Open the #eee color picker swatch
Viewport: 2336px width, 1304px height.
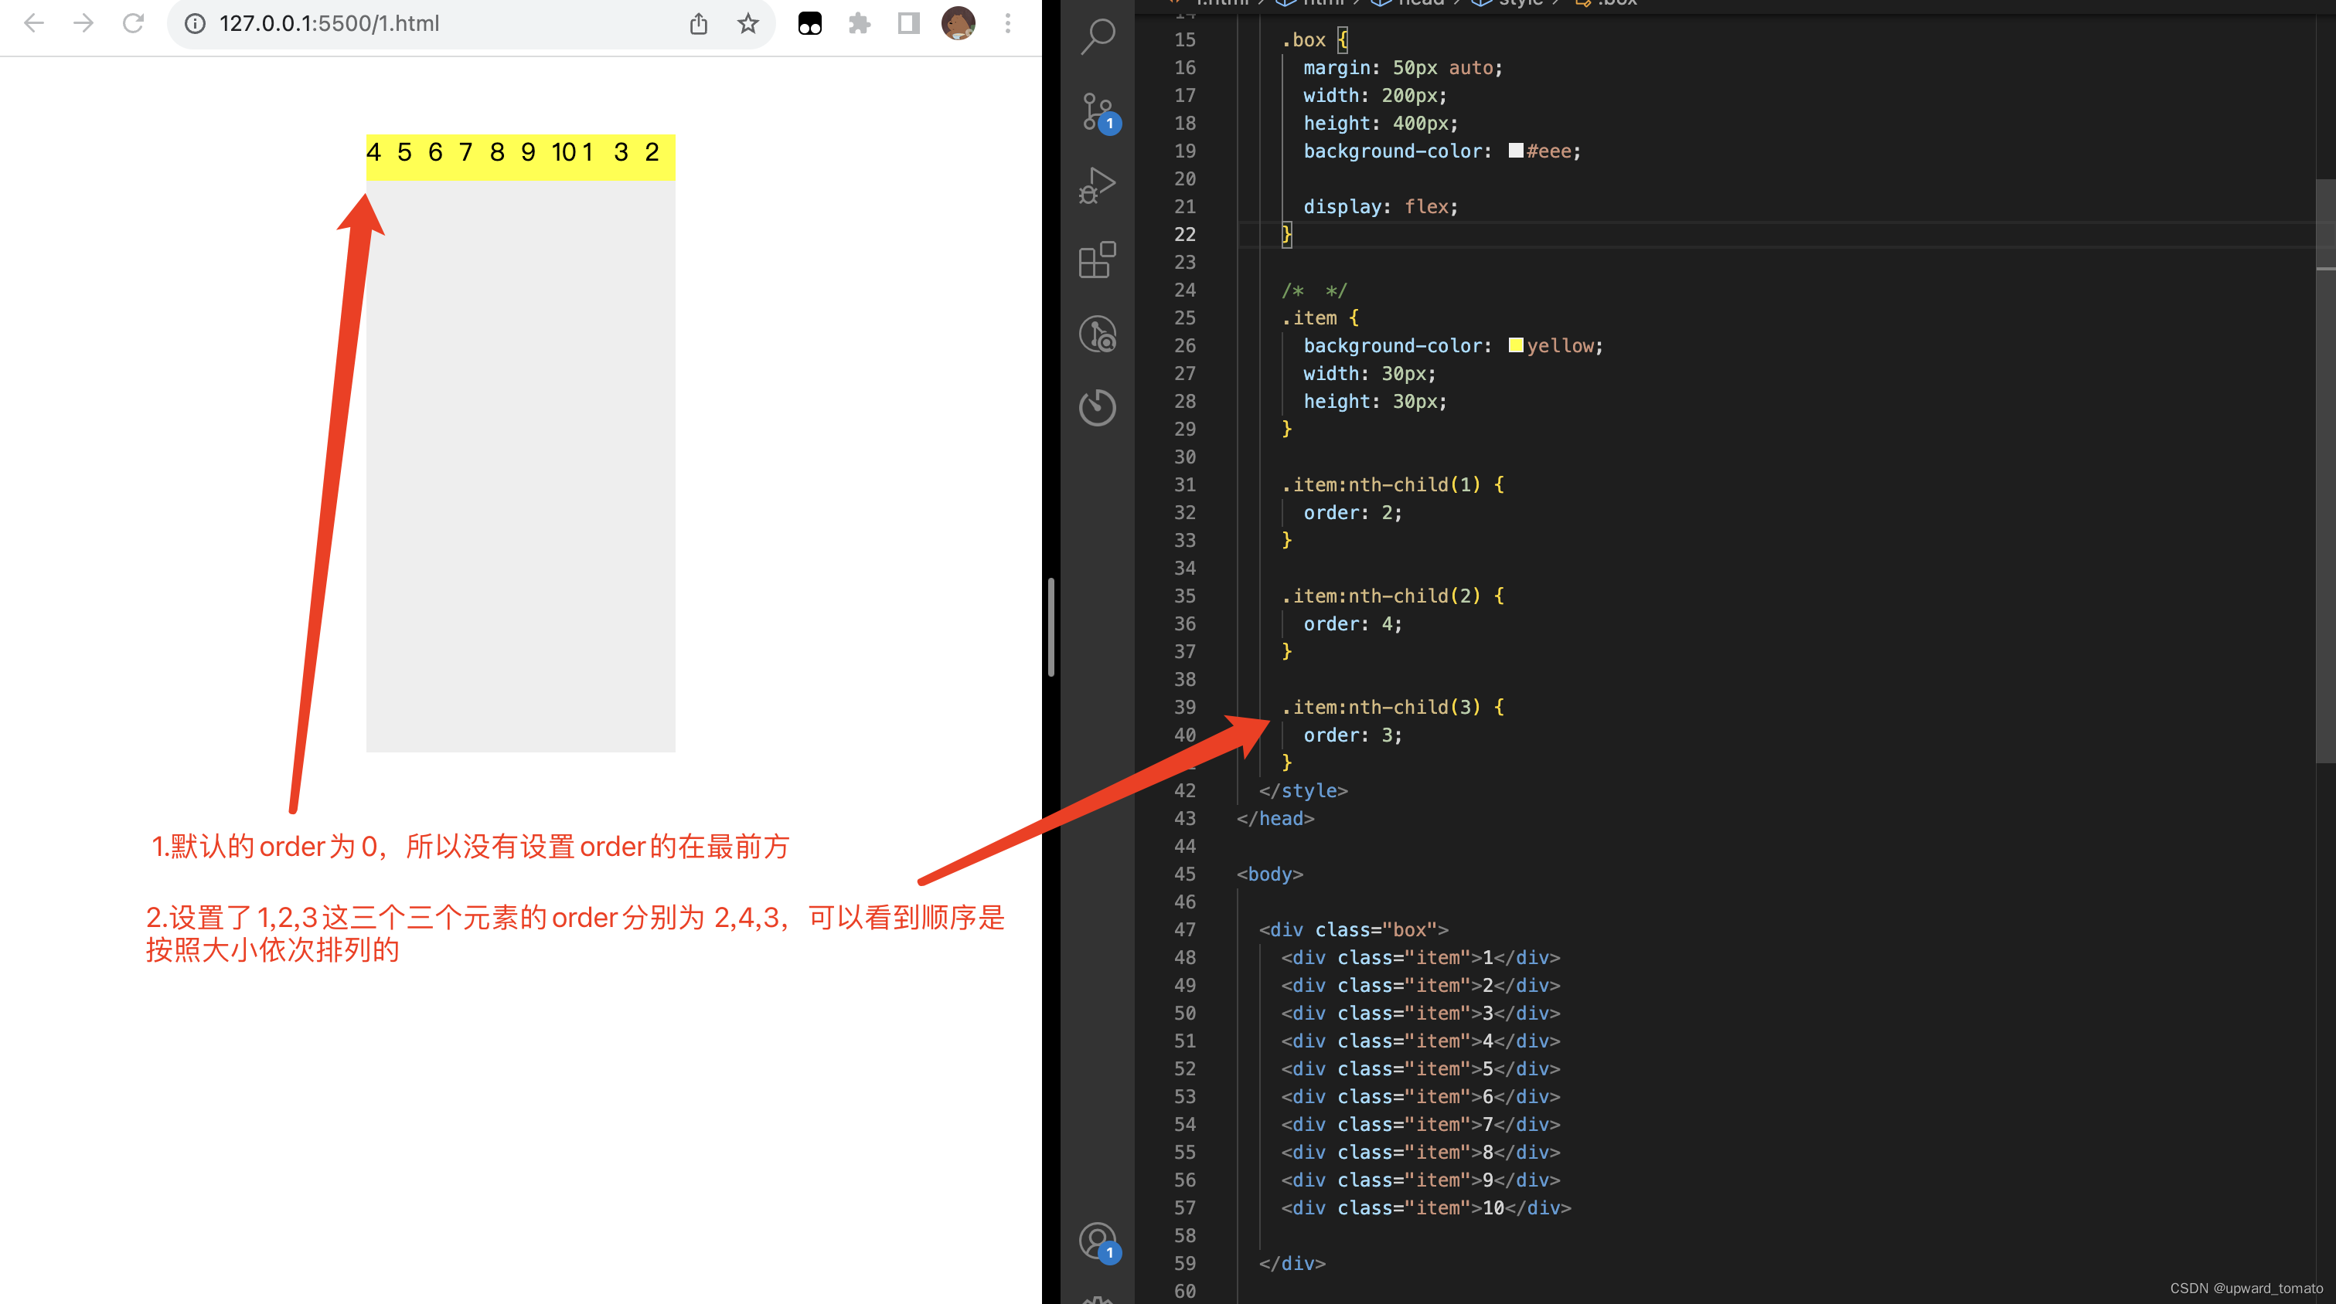(1516, 151)
